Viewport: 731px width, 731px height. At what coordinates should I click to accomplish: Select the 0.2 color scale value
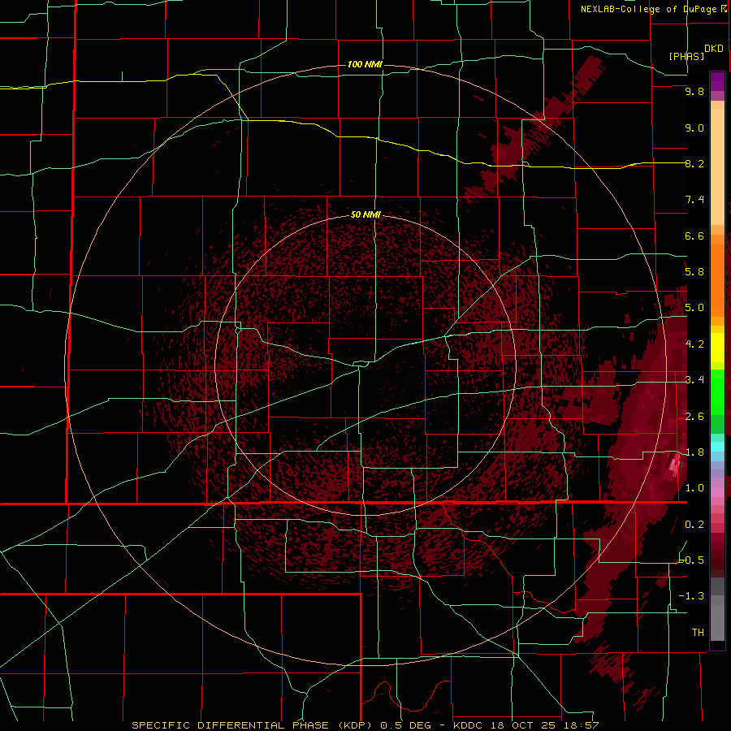click(694, 525)
